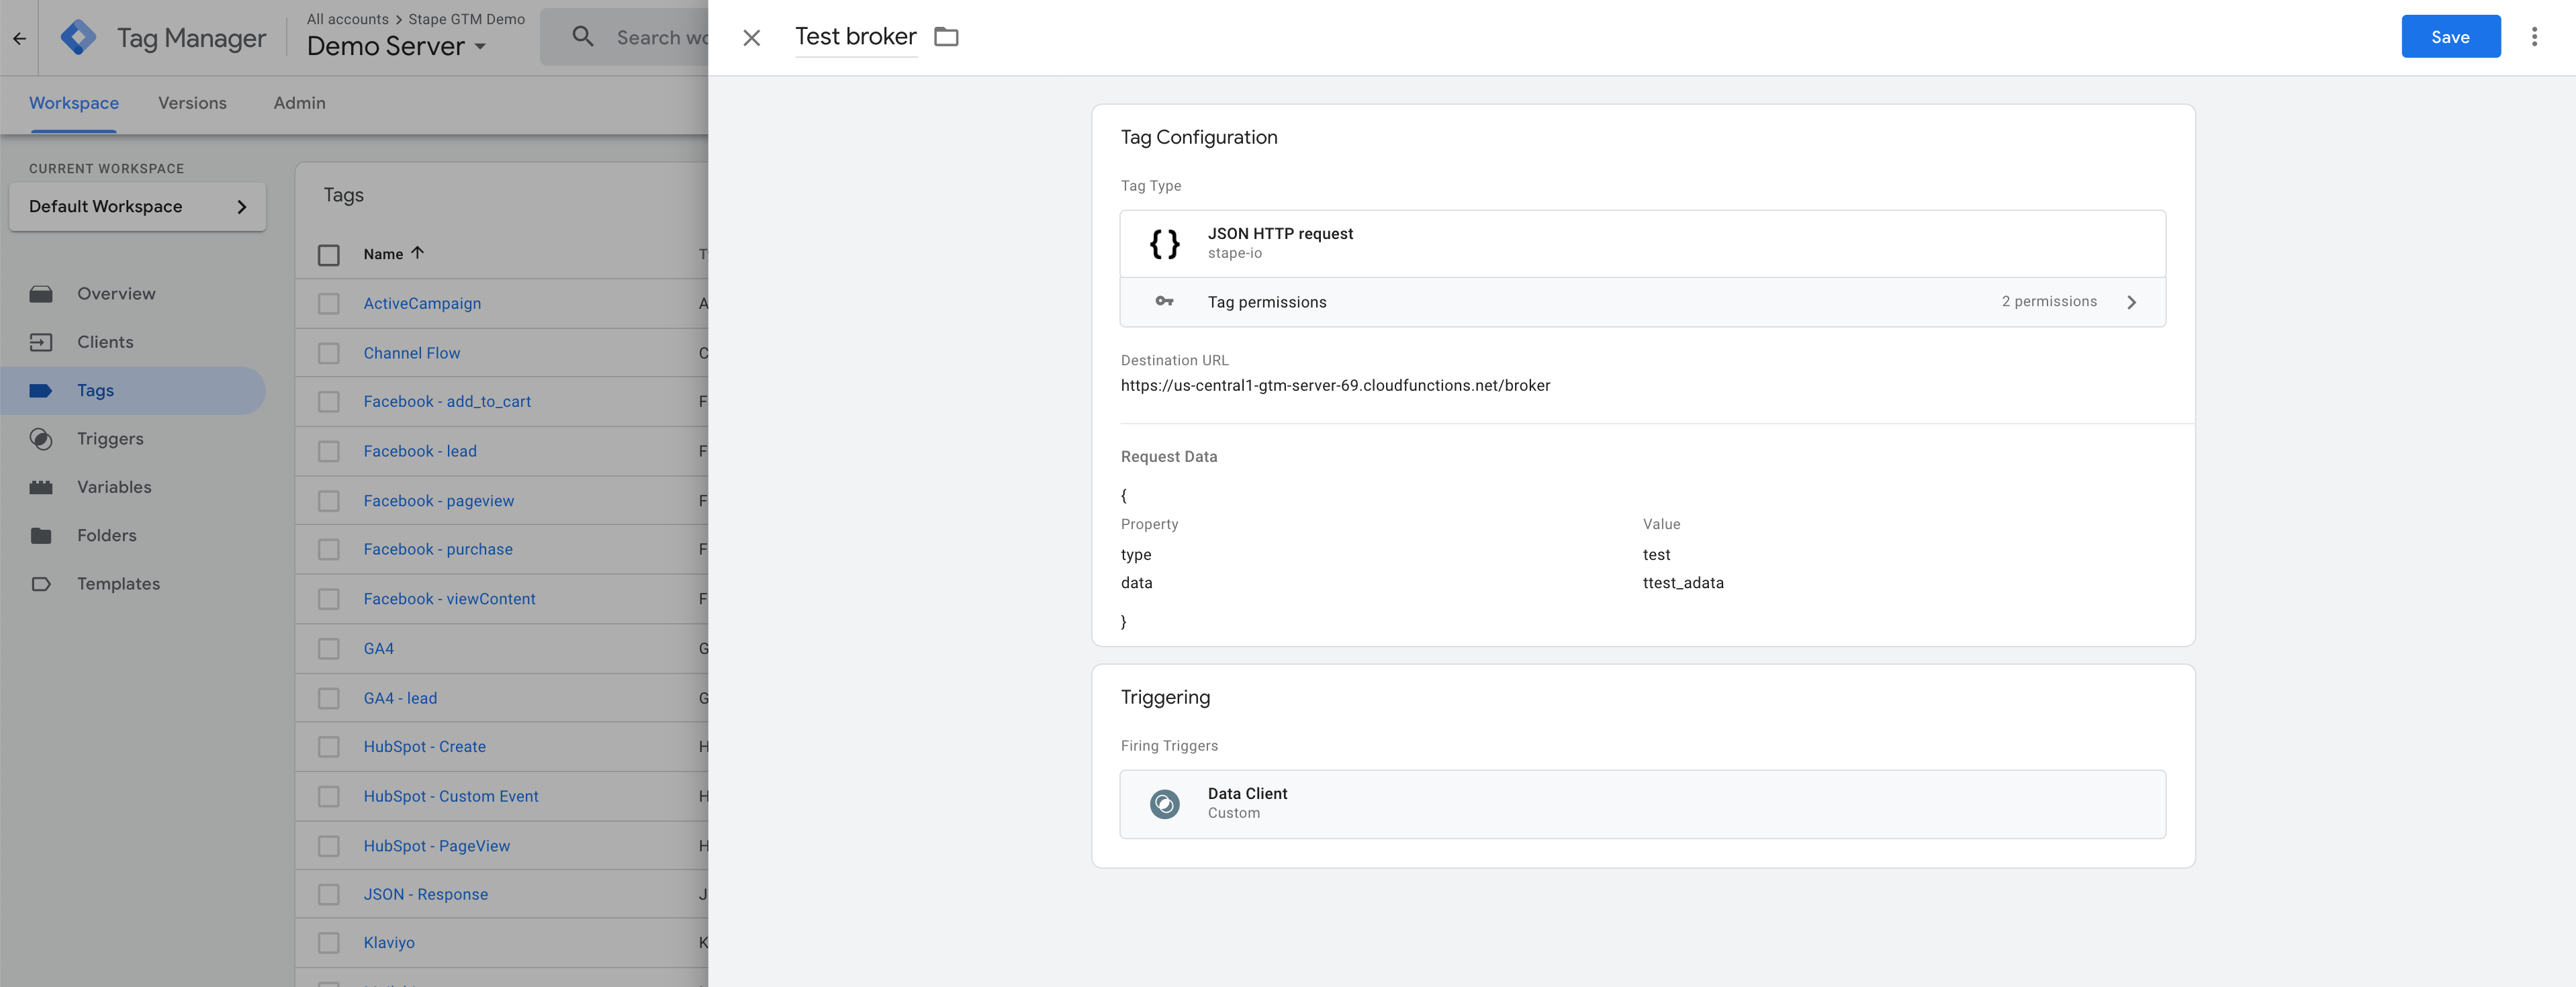This screenshot has width=2576, height=987.
Task: Toggle checkbox for ActiveCampaign tag row
Action: 328,303
